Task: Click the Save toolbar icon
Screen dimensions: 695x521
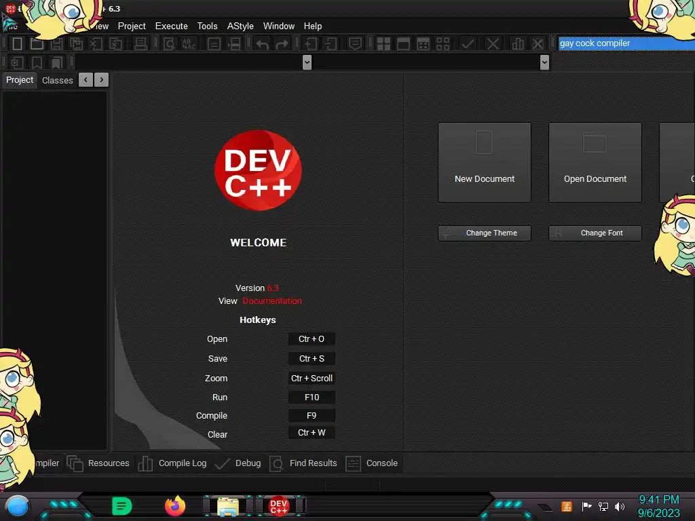Action: (57, 43)
